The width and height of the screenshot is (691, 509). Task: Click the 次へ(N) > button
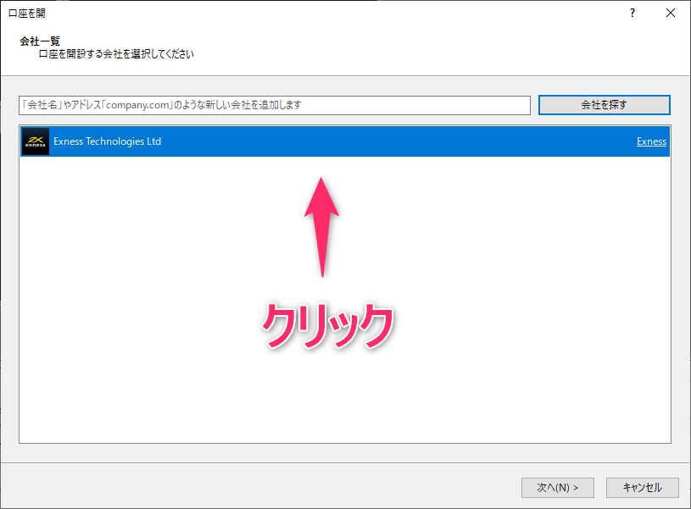pyautogui.click(x=558, y=488)
